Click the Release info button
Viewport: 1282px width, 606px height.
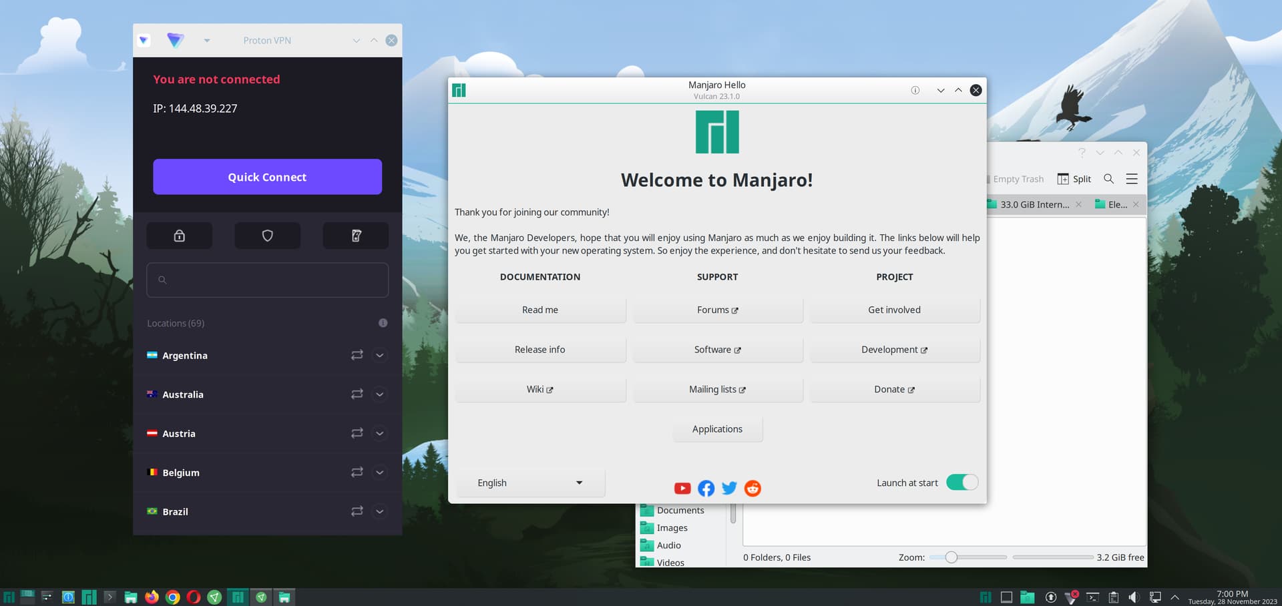point(540,350)
